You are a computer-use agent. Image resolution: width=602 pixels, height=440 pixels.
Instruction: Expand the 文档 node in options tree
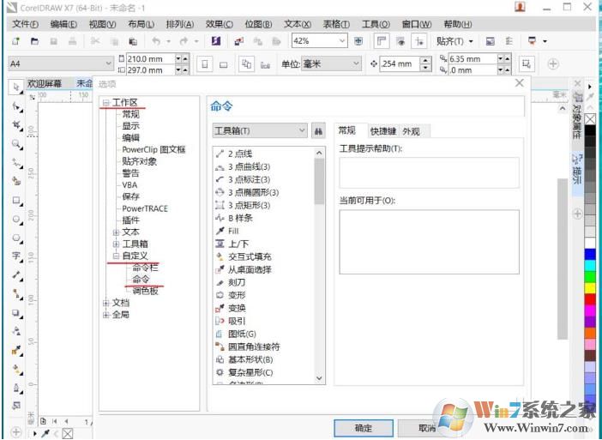[x=105, y=303]
